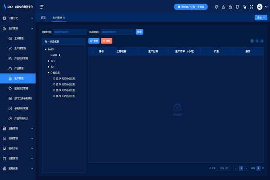This screenshot has height=180, width=270.
Task: Click the dashboard gauge icon in header
Action: (216, 7)
